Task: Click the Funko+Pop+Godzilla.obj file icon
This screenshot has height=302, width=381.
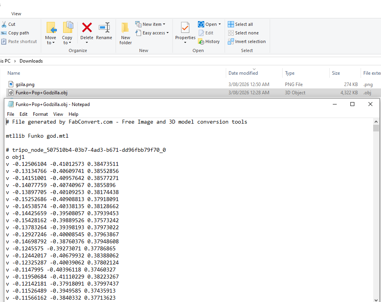Action: pyautogui.click(x=11, y=93)
